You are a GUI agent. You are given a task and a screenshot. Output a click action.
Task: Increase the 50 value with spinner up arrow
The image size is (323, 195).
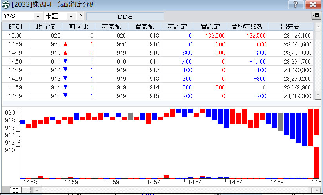26,189
